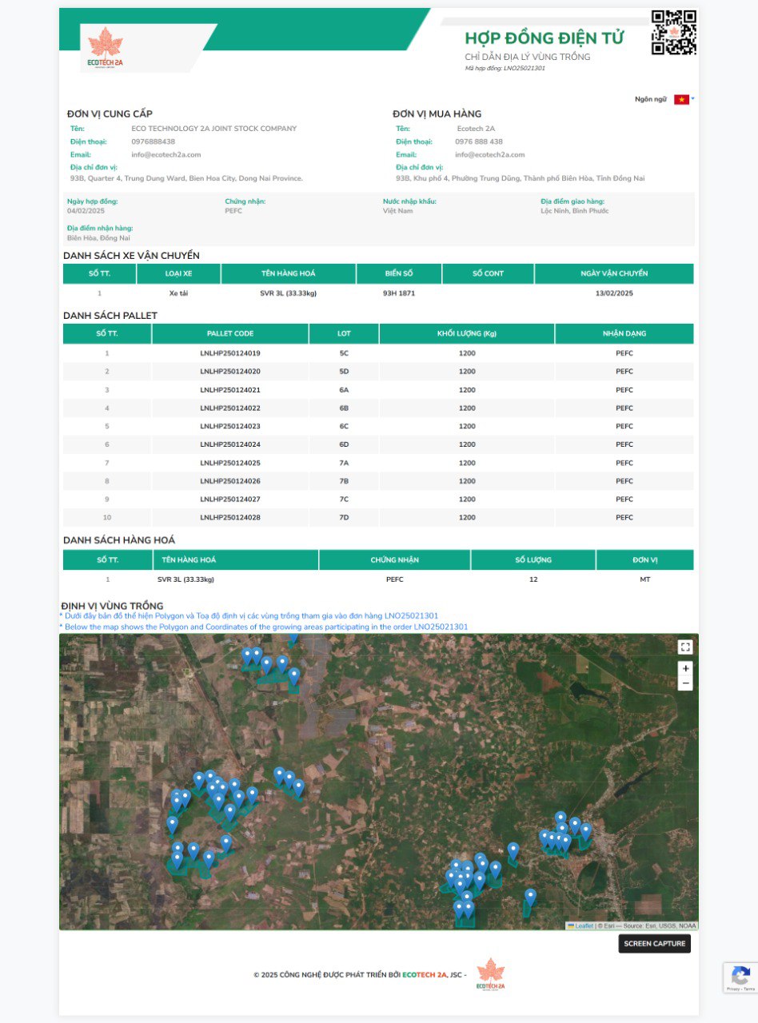This screenshot has height=1023, width=758.
Task: Click the fullscreen icon on the map
Action: click(x=684, y=647)
